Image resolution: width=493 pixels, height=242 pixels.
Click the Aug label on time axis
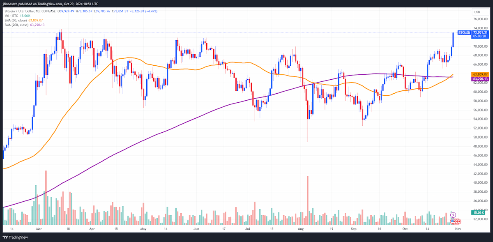point(300,228)
